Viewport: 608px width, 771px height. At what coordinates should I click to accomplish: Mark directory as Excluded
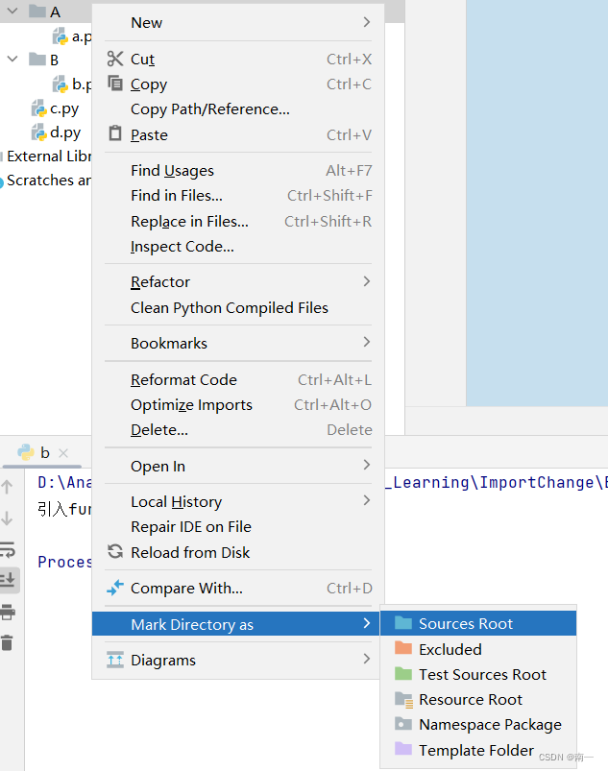(478, 649)
